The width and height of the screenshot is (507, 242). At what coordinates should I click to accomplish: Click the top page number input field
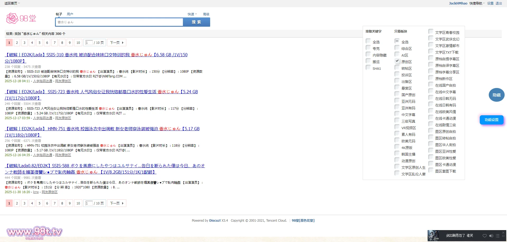(x=89, y=43)
